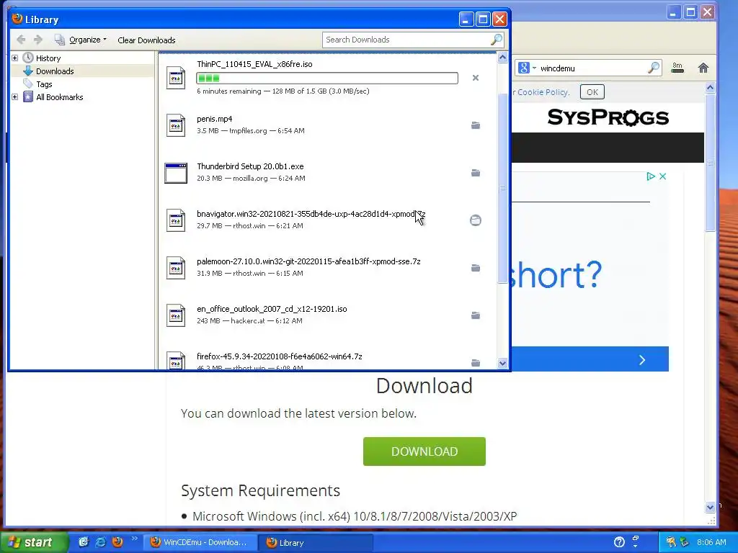Expand the History tree node
This screenshot has width=738, height=553.
pyautogui.click(x=14, y=58)
